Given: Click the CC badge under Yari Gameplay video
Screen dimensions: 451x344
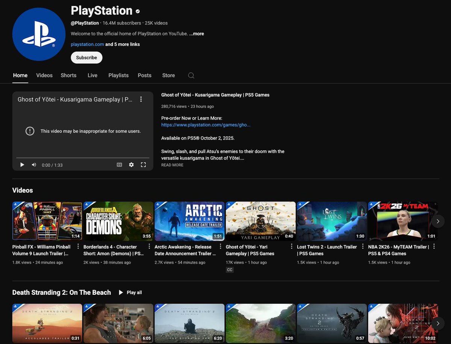Looking at the screenshot, I should pyautogui.click(x=230, y=270).
